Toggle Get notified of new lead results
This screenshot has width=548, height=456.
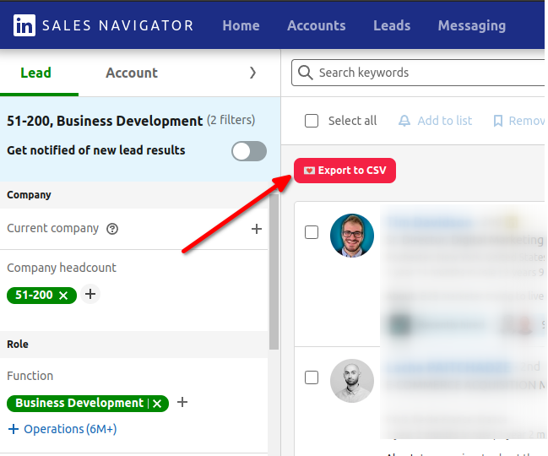click(x=249, y=151)
